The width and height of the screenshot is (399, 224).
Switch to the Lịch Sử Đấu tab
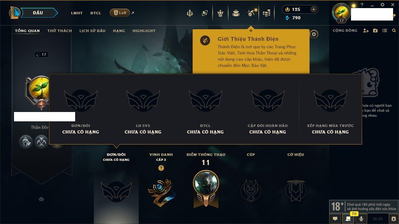coord(92,31)
